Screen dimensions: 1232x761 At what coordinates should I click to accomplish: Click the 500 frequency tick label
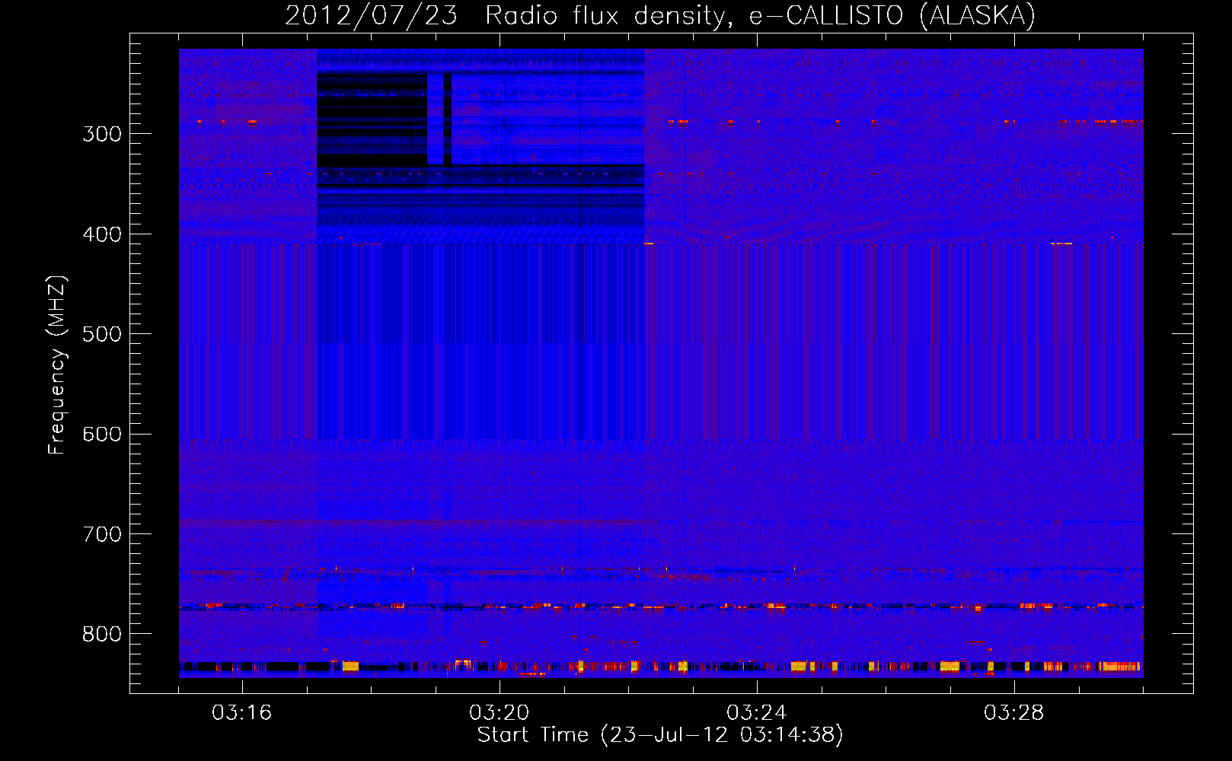pyautogui.click(x=102, y=334)
